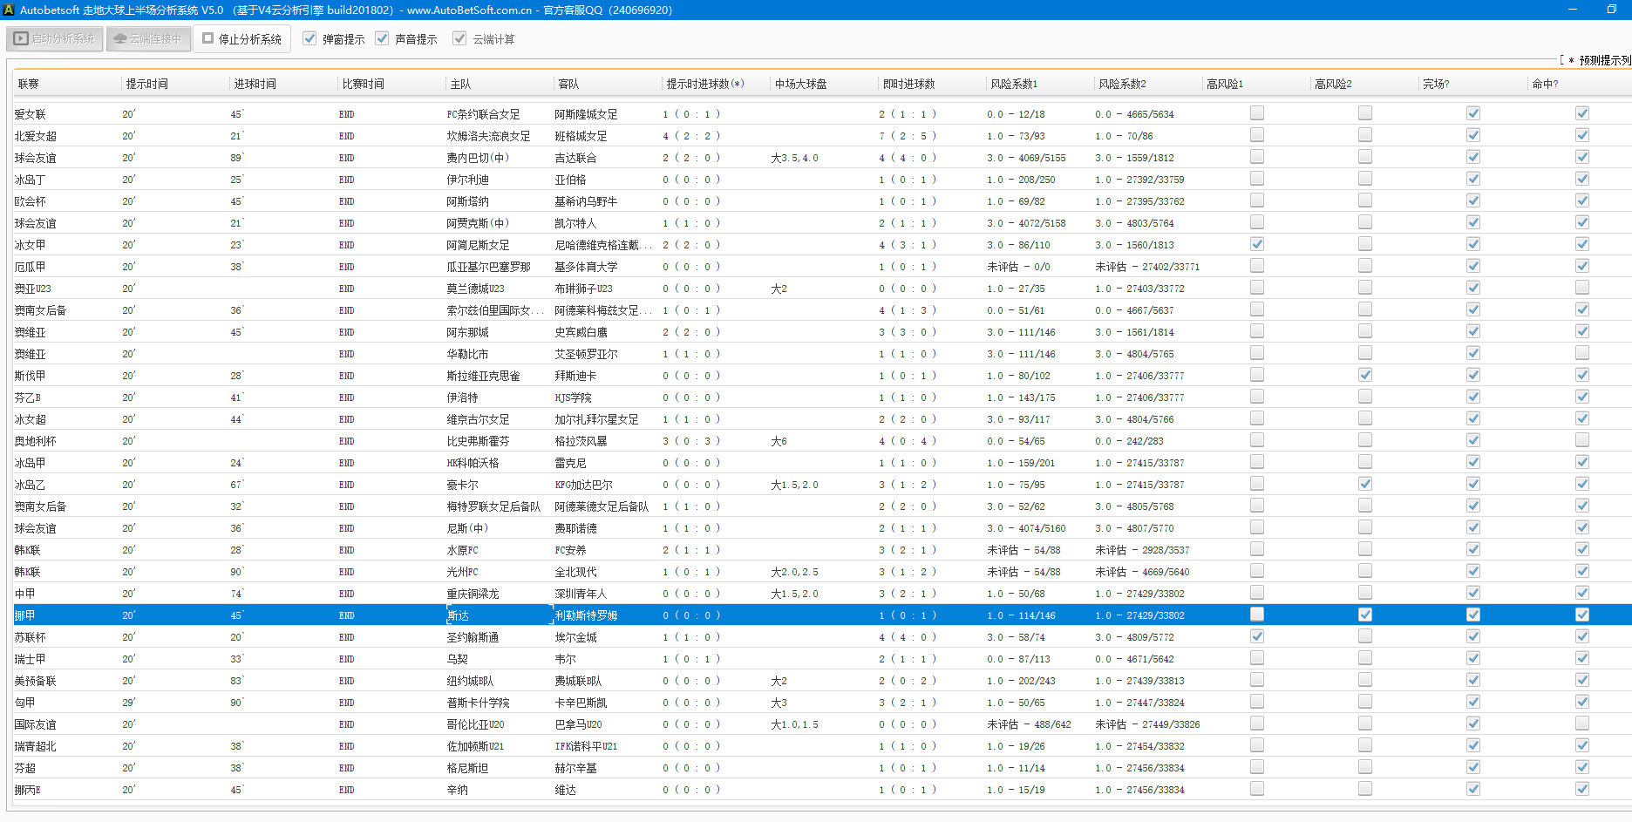
Task: Restore down the application window
Action: click(1611, 10)
